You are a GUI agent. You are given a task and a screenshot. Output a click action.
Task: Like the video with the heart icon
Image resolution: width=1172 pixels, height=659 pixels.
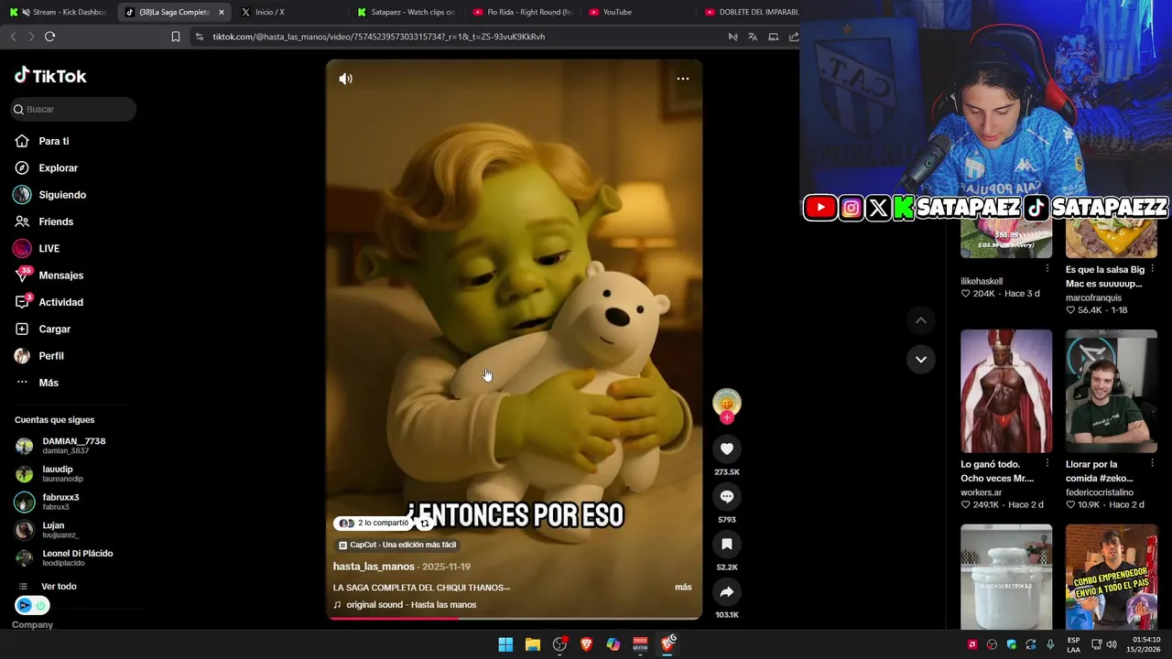727,448
